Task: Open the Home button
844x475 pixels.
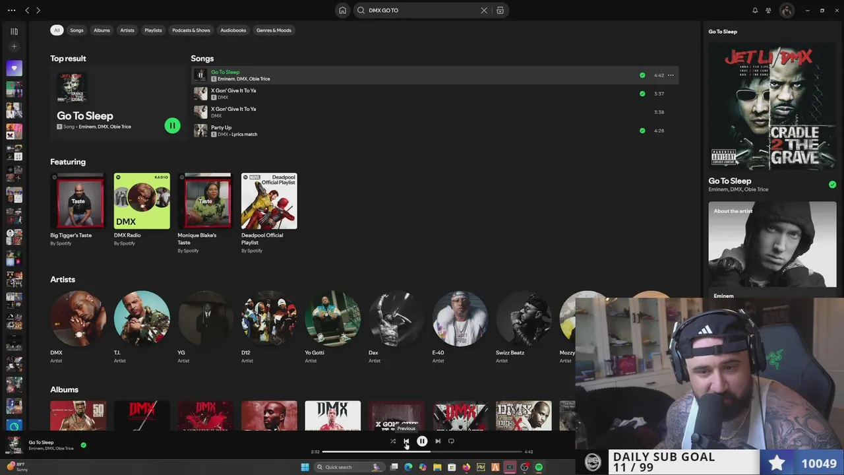Action: click(x=342, y=11)
